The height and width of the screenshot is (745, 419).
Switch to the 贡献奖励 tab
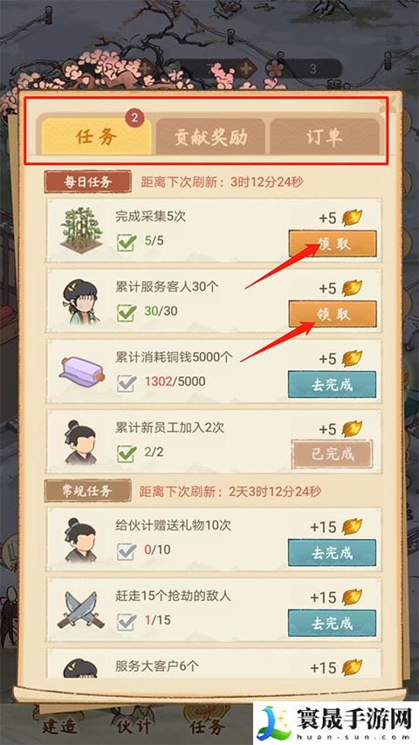pyautogui.click(x=210, y=137)
